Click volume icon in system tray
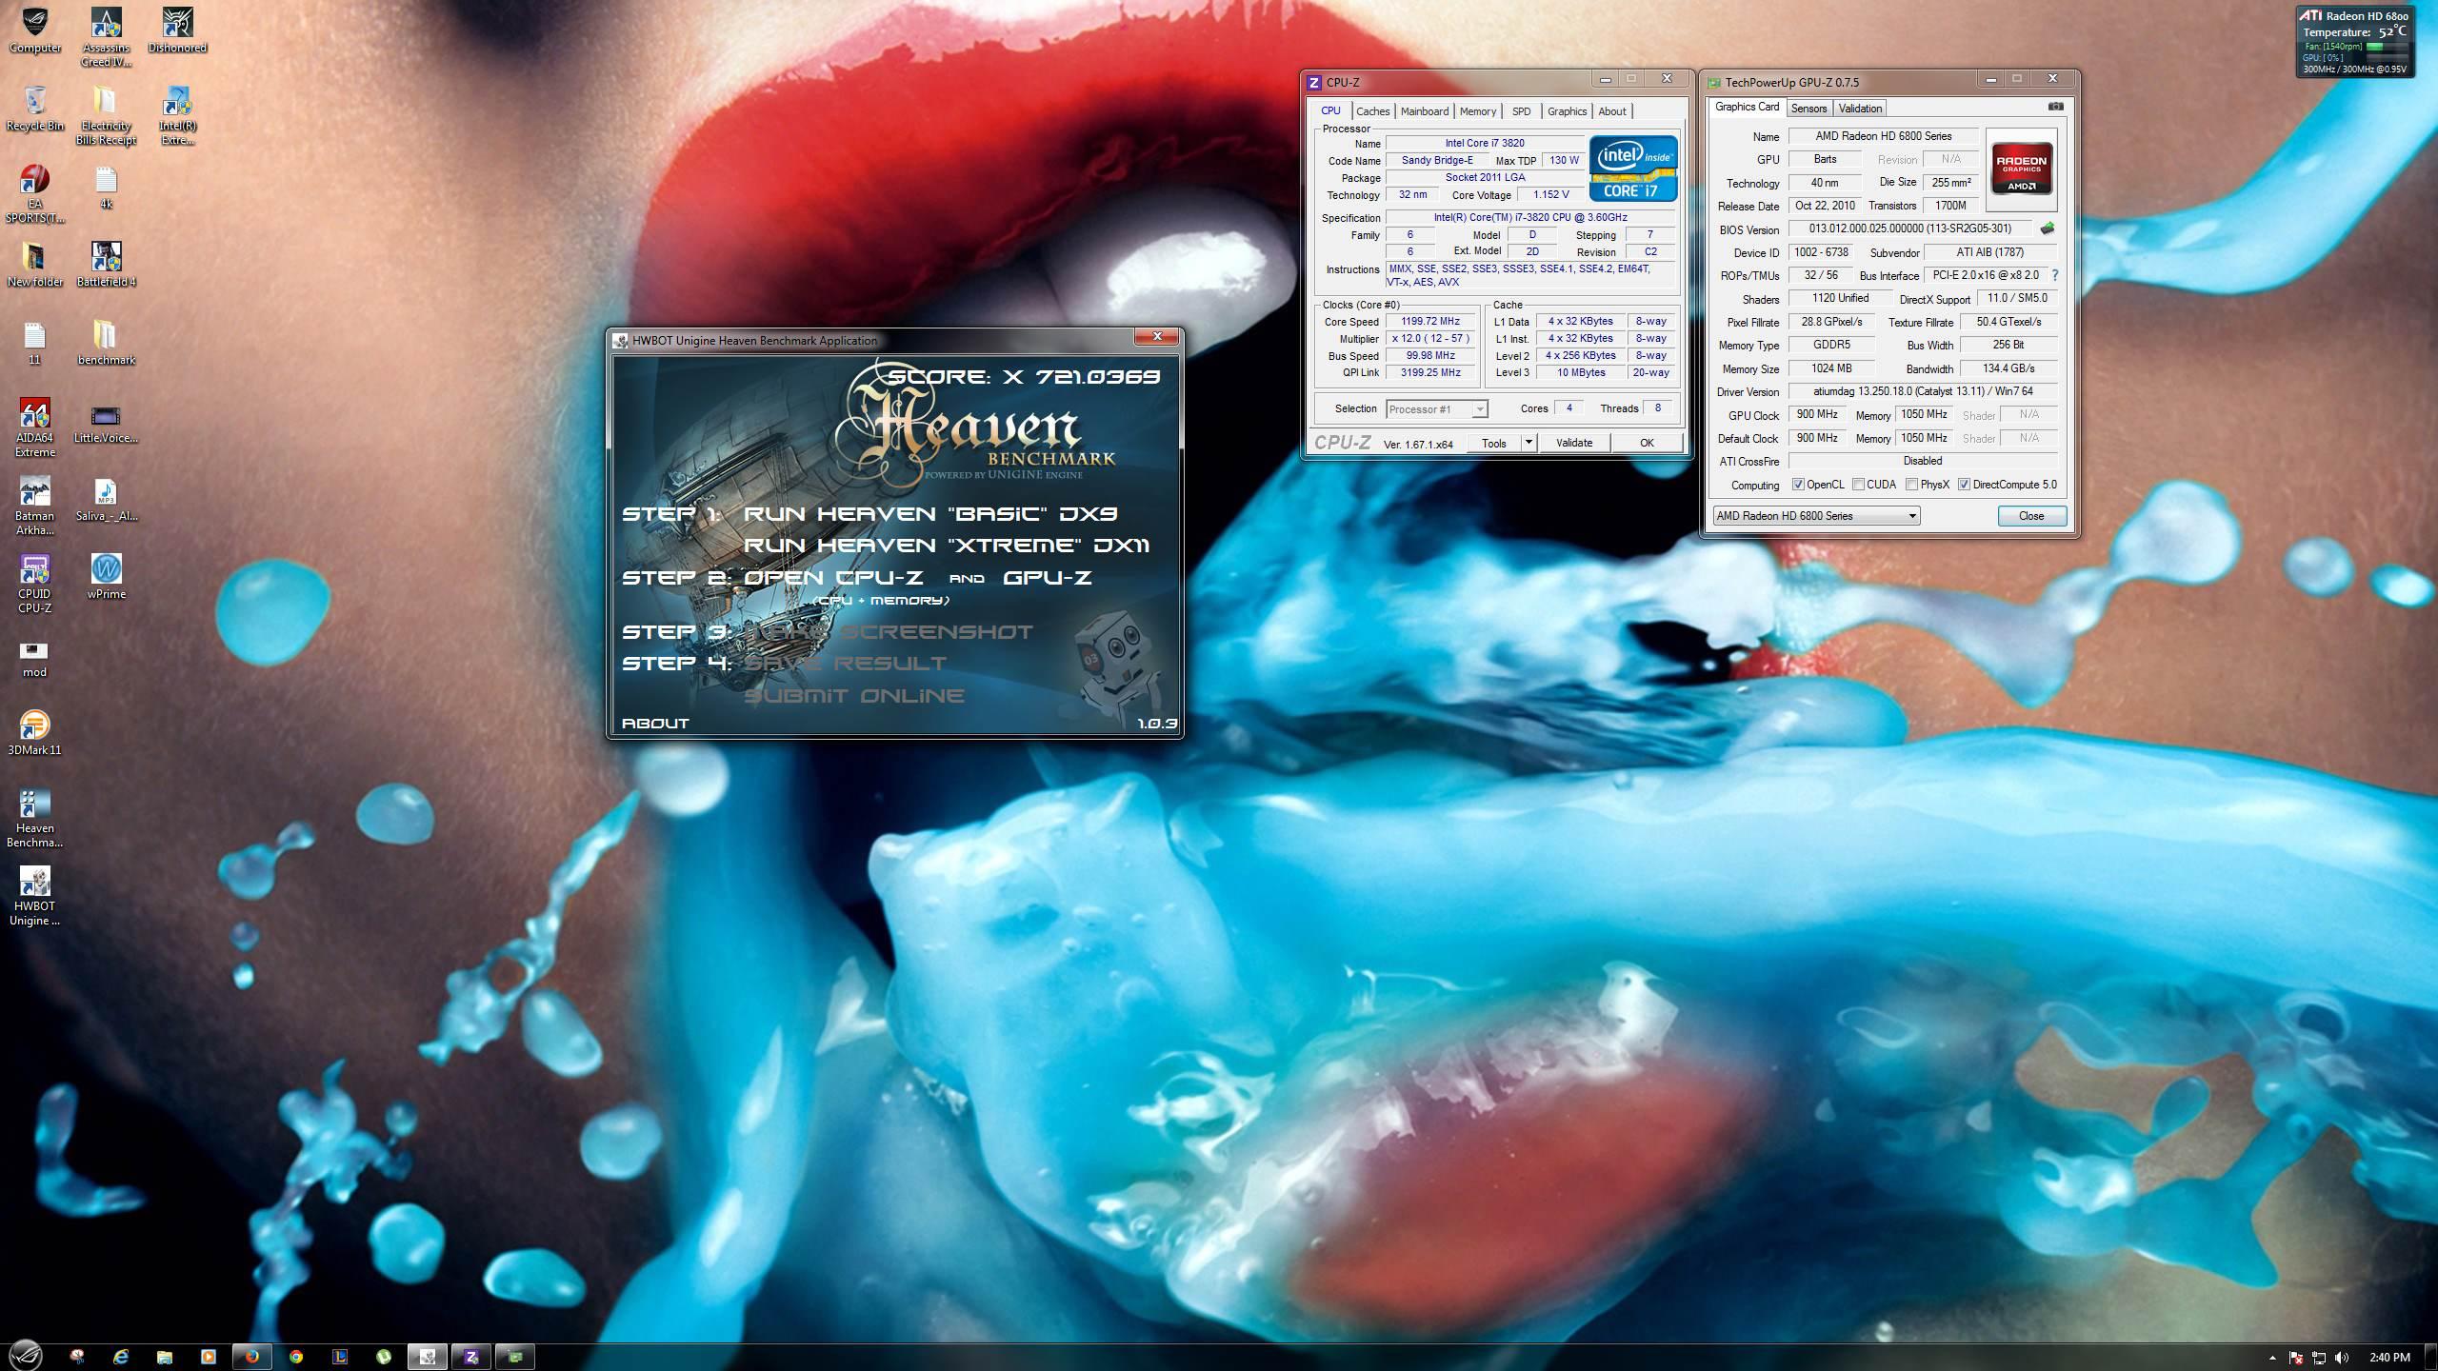 tap(2342, 1357)
